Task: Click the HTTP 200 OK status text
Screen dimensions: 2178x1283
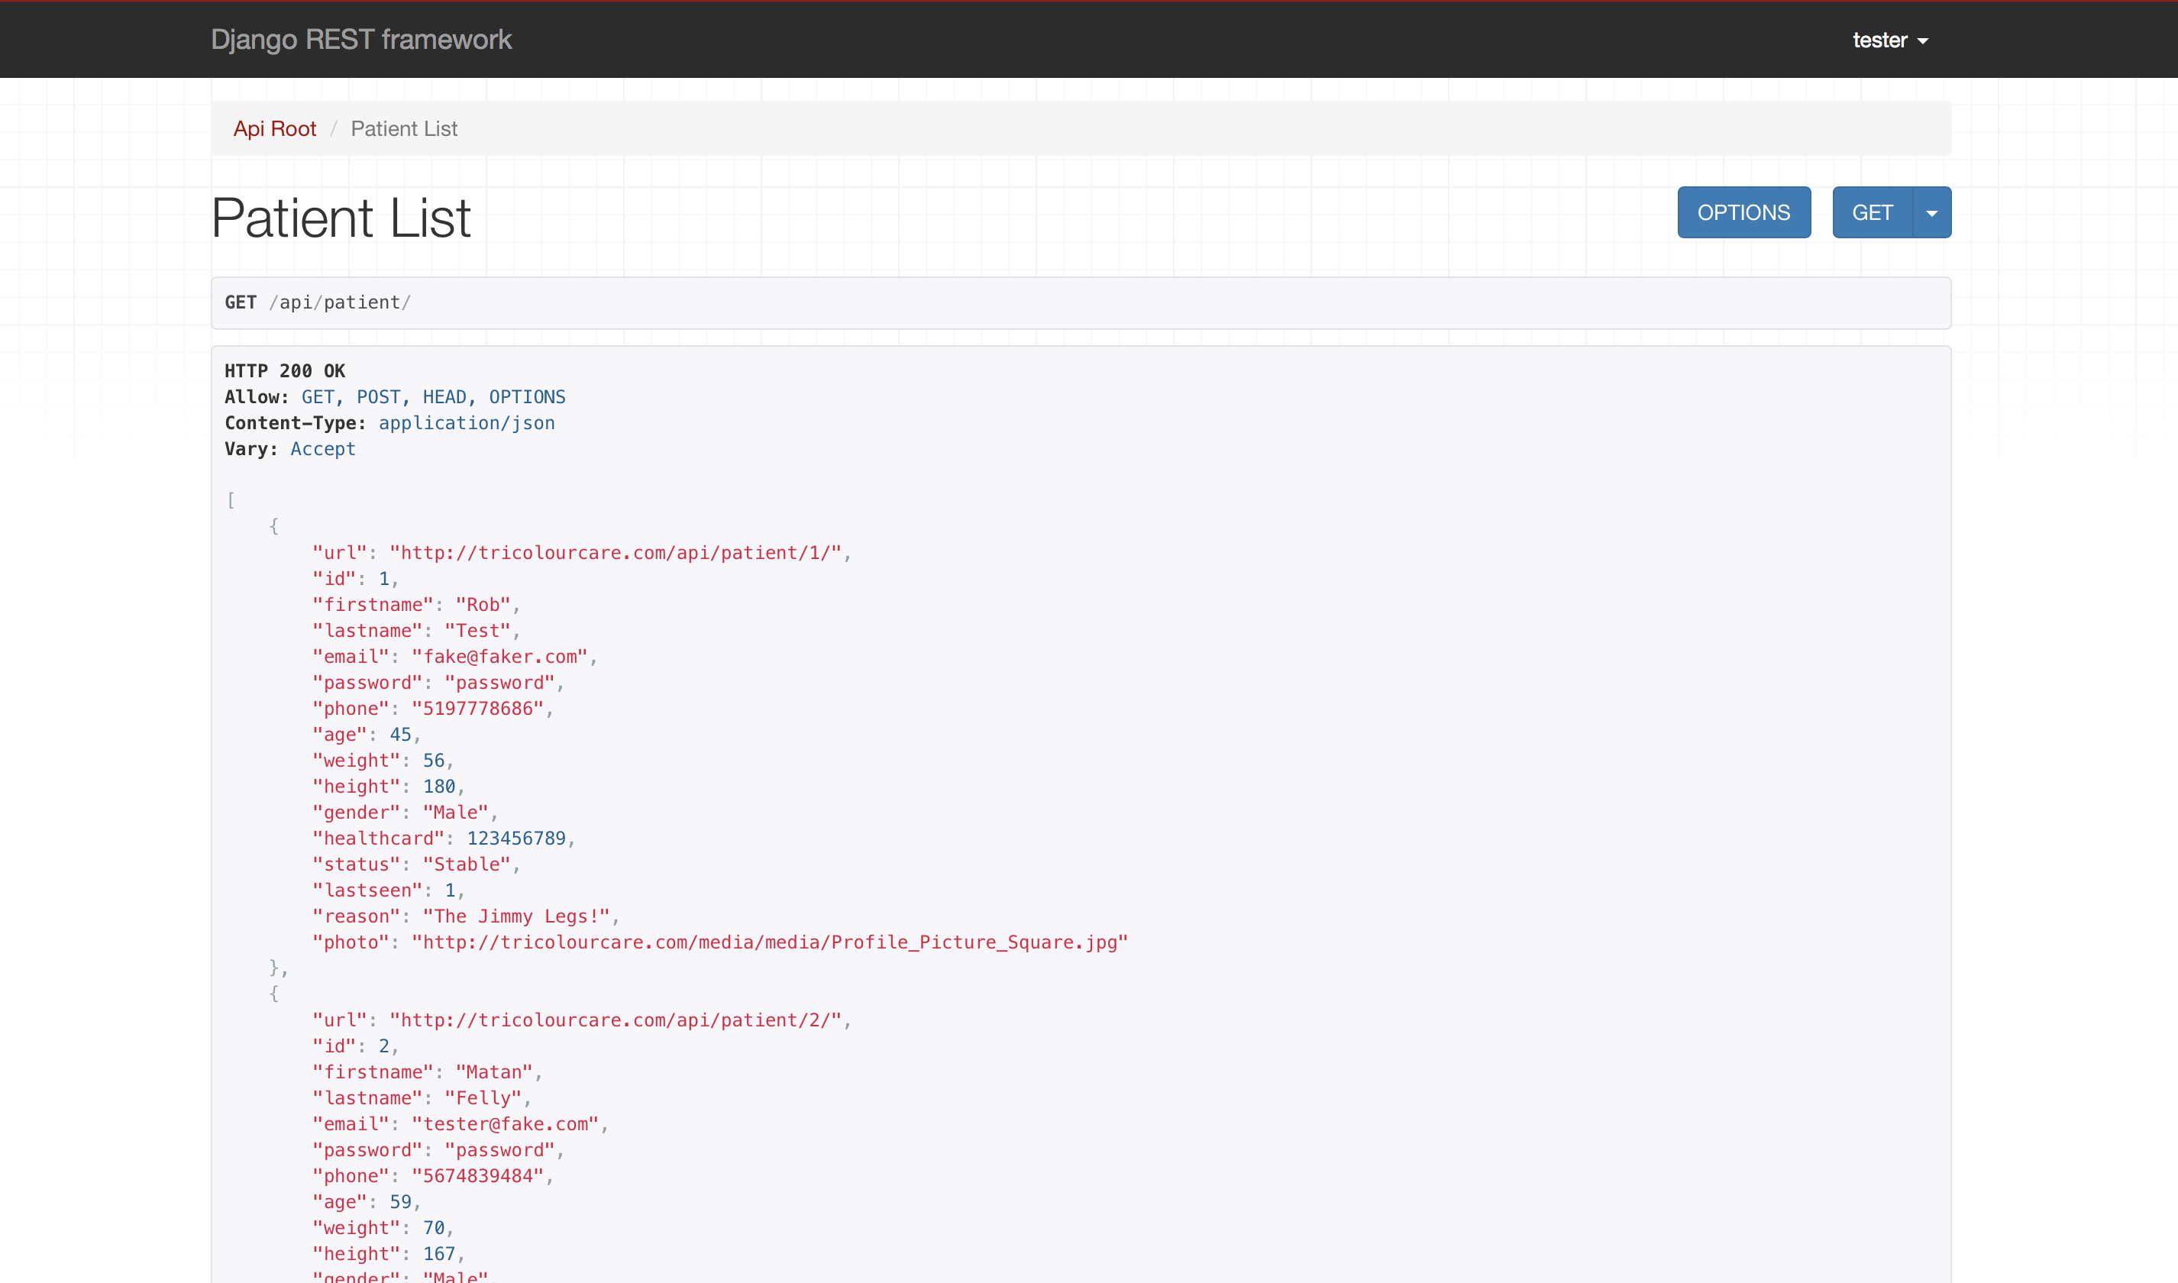Action: point(285,371)
